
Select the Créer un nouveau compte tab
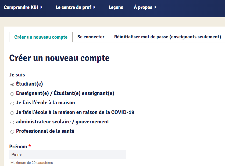click(41, 37)
